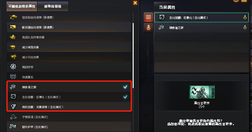The width and height of the screenshot is (252, 132).
Task: Select the 减少掉落伤害 attribute row
Action: pos(69,47)
